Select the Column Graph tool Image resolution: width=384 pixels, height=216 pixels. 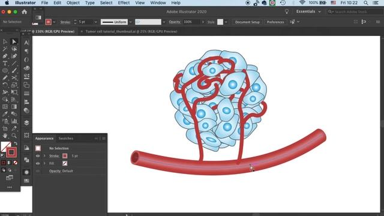(14, 121)
